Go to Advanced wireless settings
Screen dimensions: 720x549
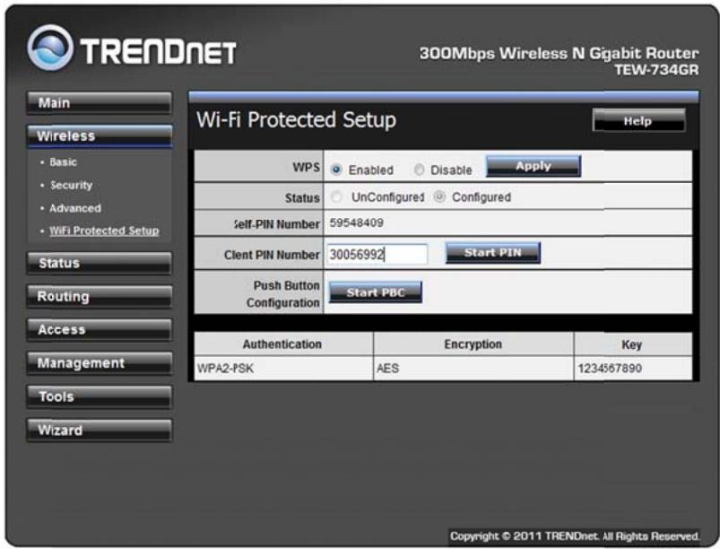tap(75, 208)
